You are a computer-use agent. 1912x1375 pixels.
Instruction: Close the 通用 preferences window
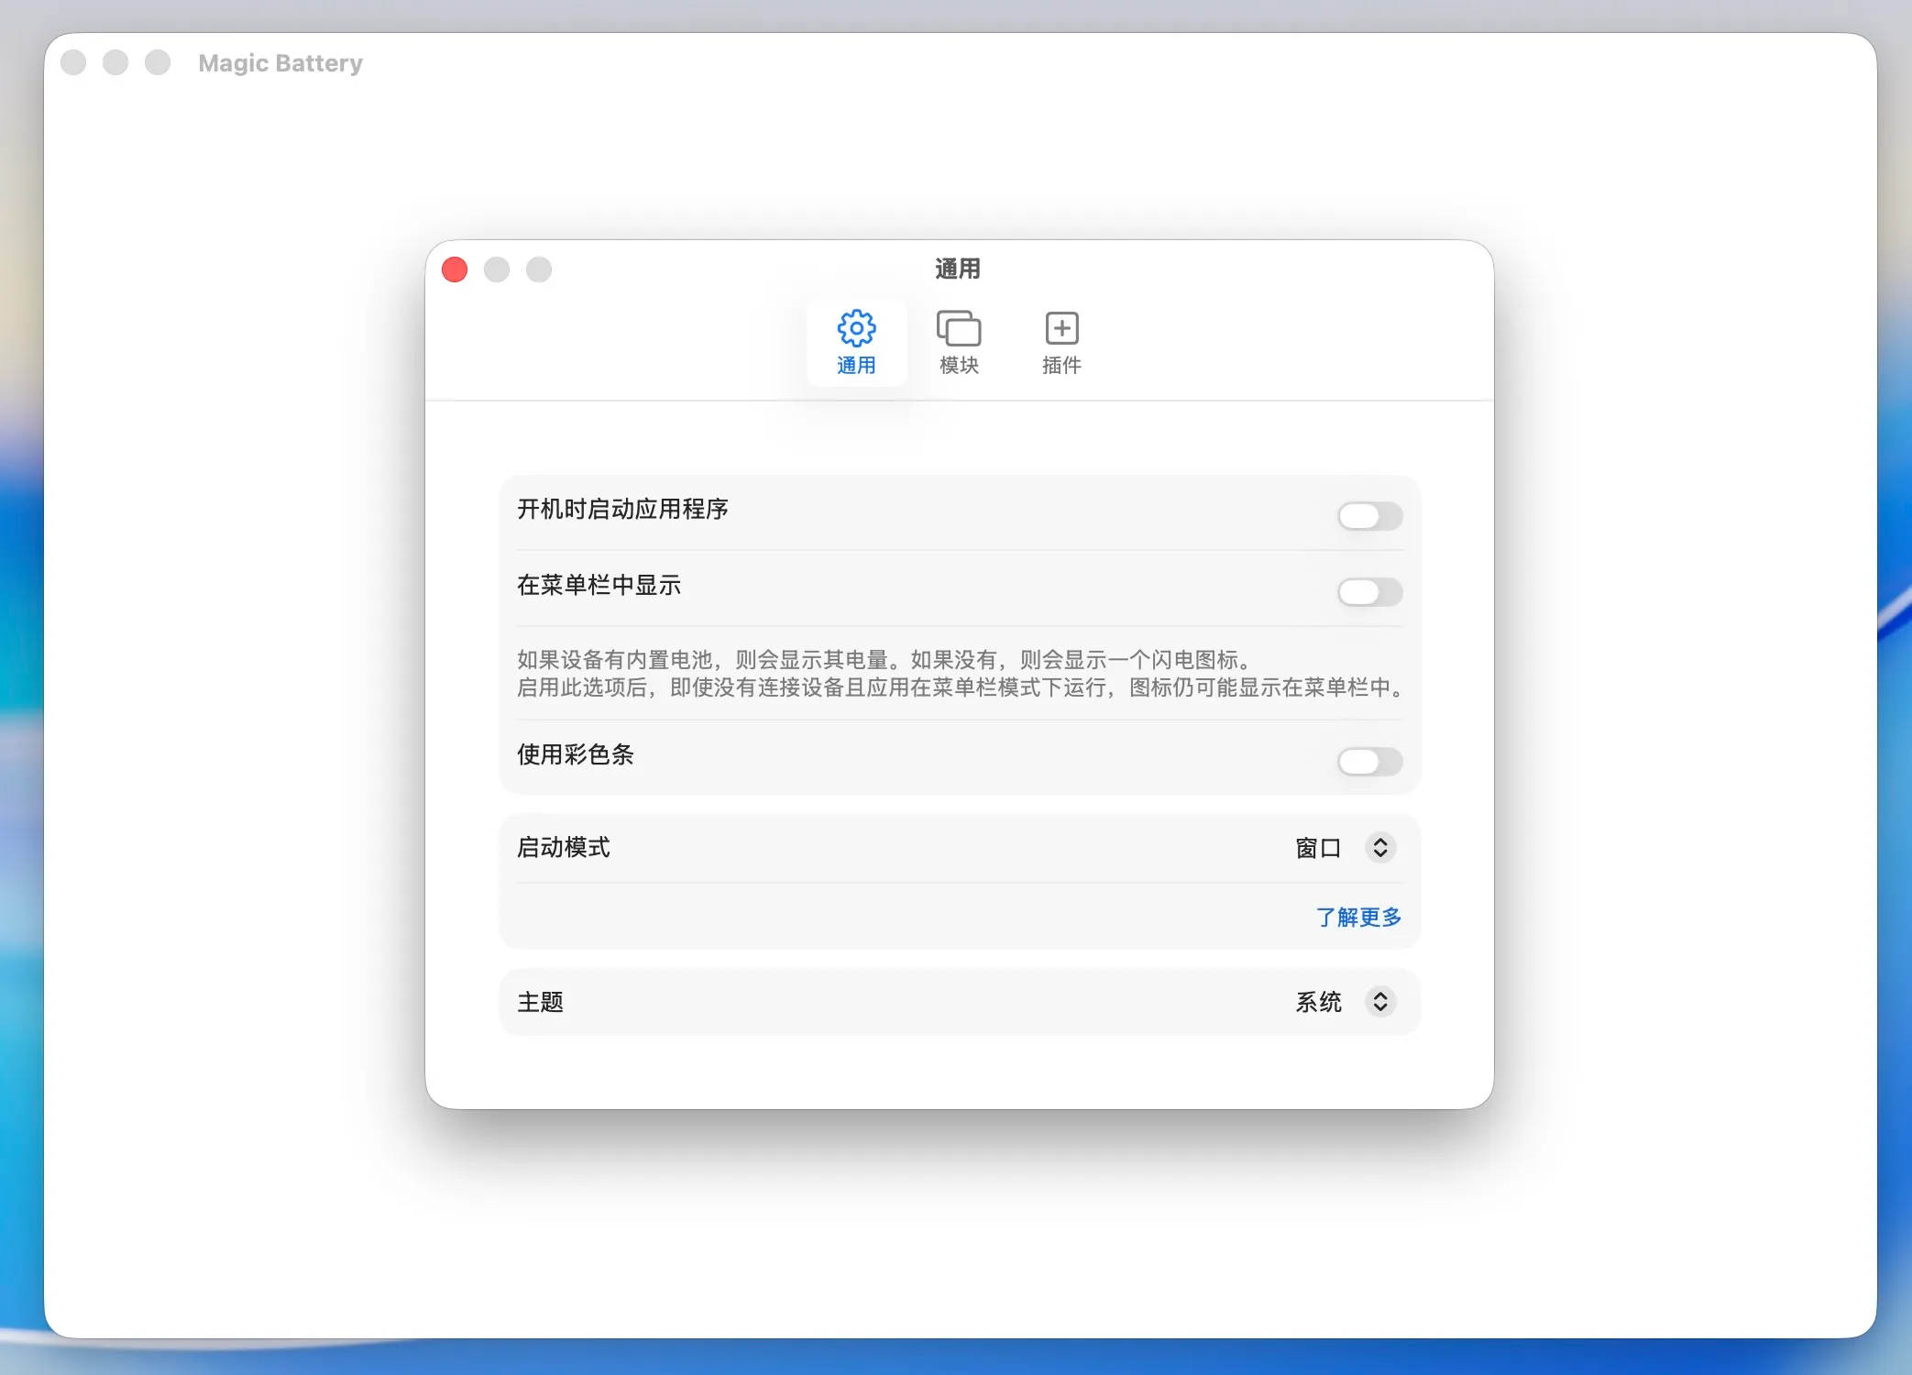(455, 269)
